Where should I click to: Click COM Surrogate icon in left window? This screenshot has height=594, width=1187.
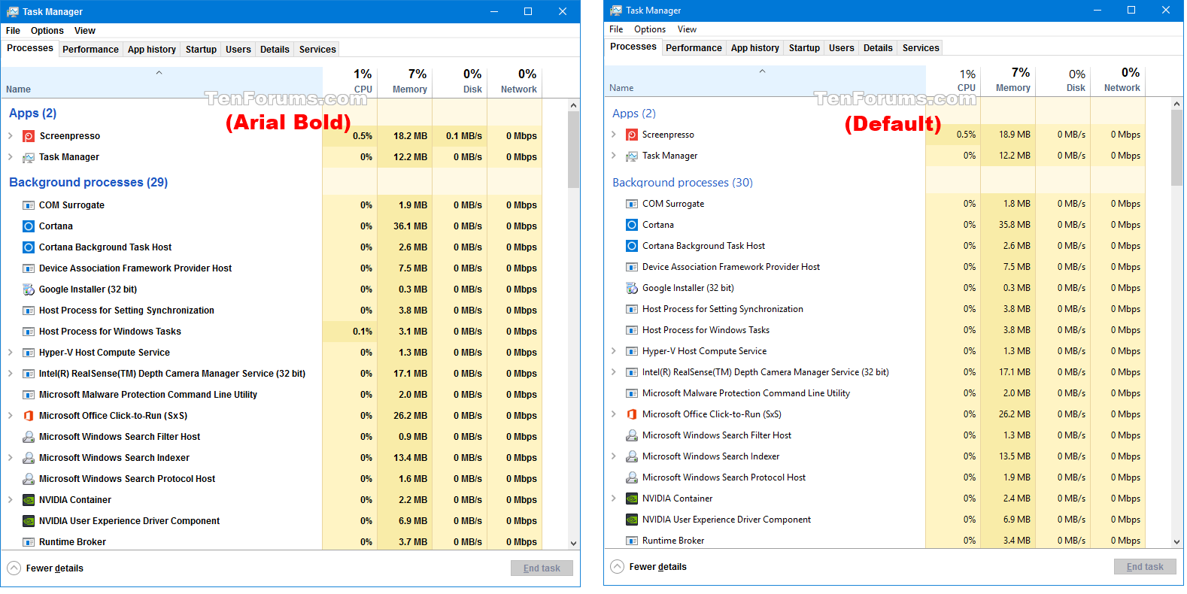(29, 205)
